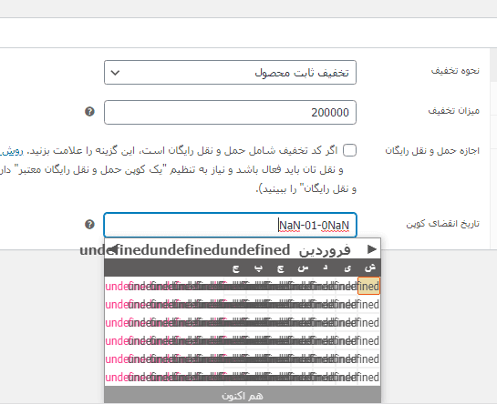
Task: Focus the discount amount field showing 200000
Action: pyautogui.click(x=230, y=112)
